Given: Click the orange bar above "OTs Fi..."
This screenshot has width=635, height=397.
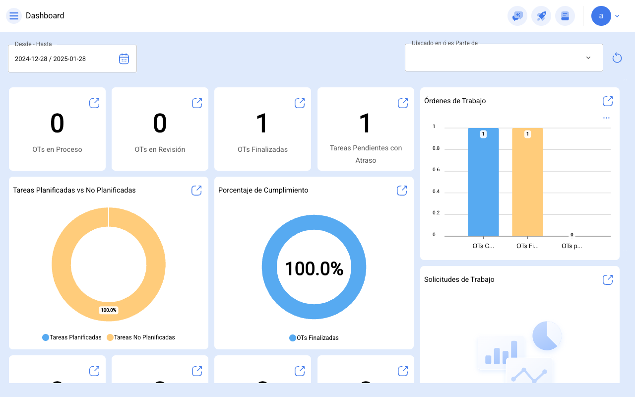Looking at the screenshot, I should [x=527, y=182].
